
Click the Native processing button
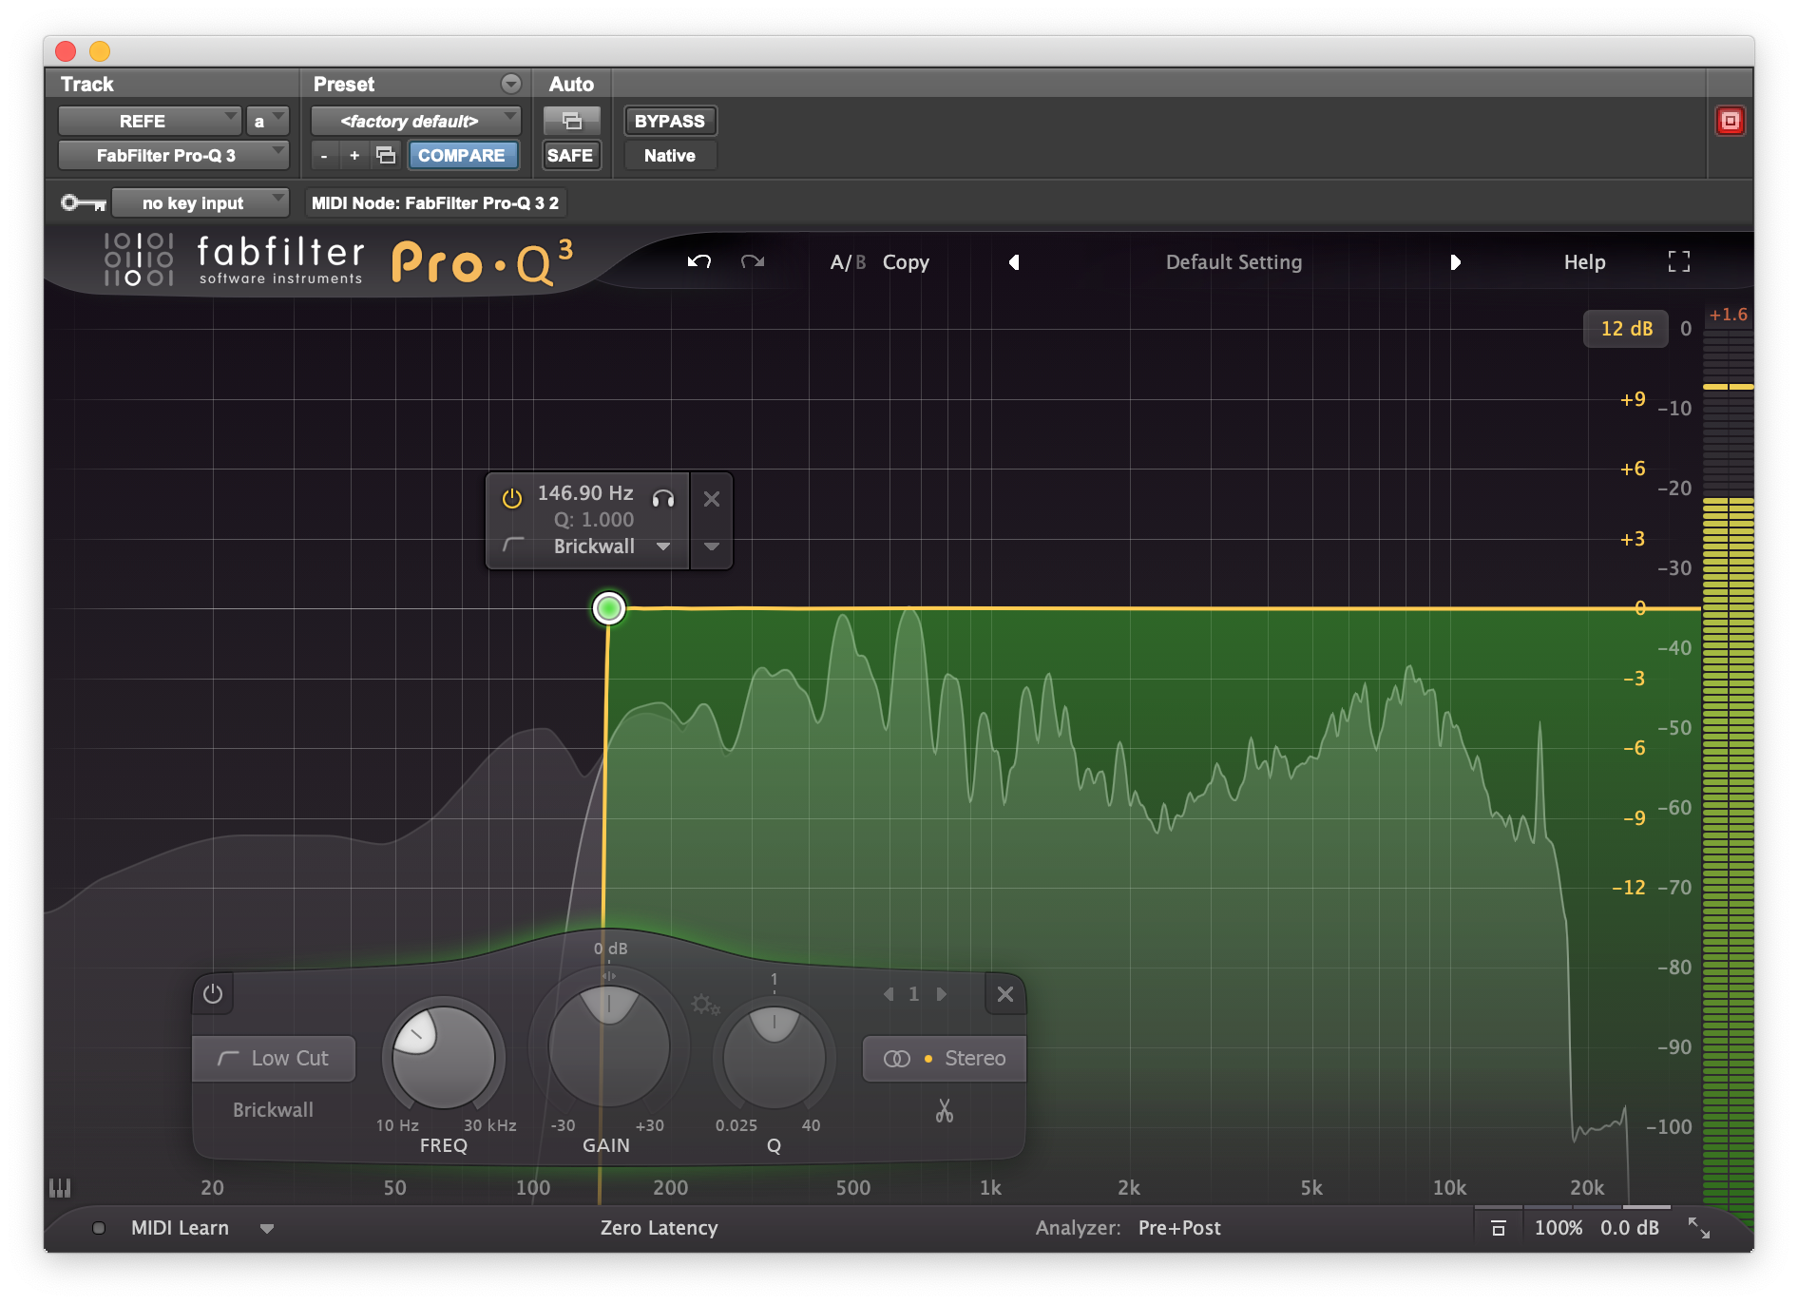point(670,155)
